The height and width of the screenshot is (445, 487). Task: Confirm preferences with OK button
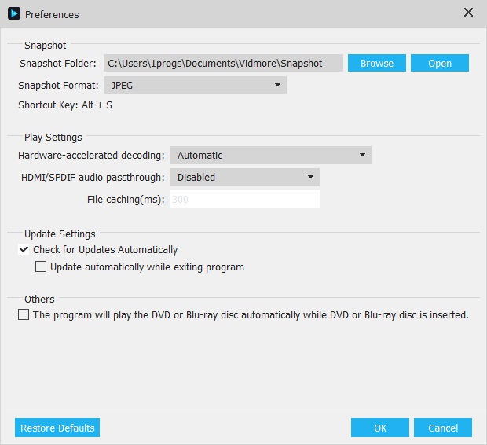pyautogui.click(x=380, y=428)
